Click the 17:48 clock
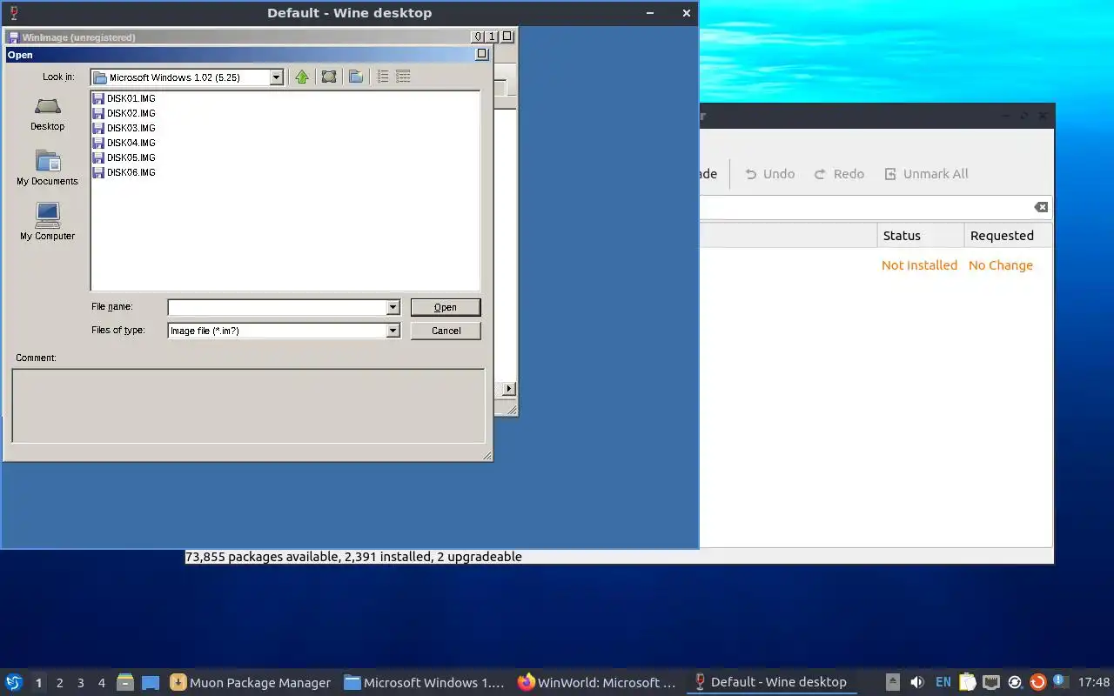 tap(1094, 682)
